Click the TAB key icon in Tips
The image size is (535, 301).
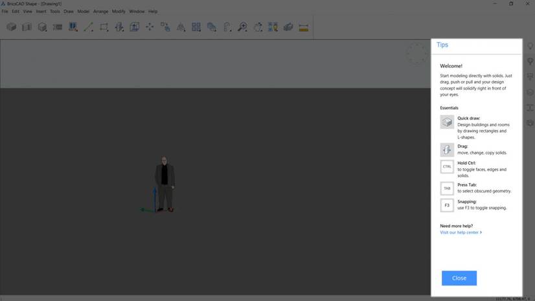click(447, 188)
